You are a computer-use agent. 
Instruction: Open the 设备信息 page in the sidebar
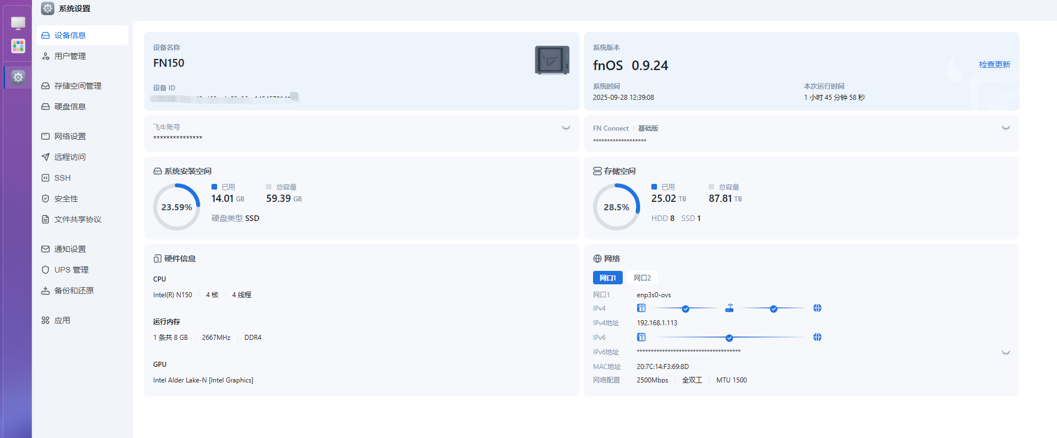coord(82,35)
